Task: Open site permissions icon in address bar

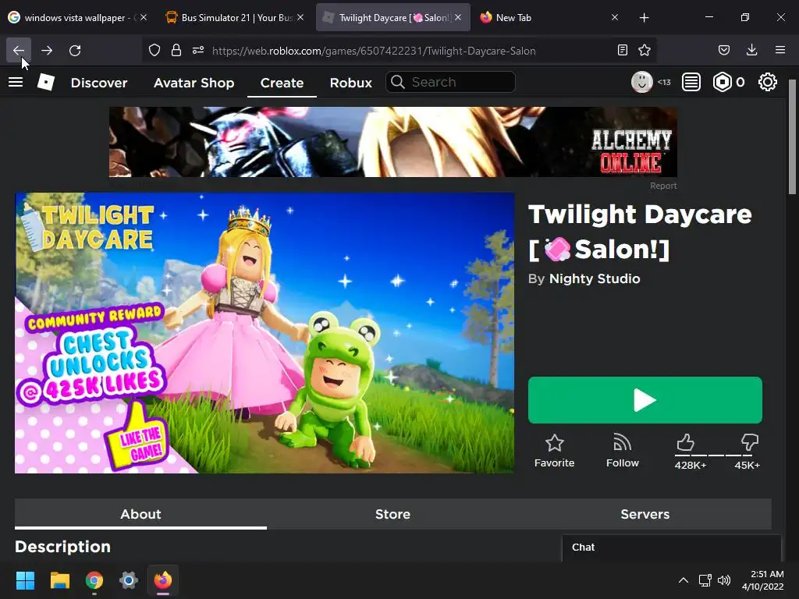Action: pos(198,51)
